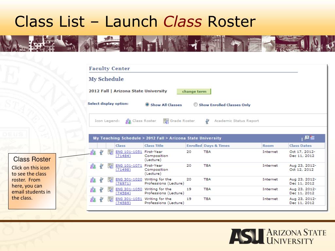Open grade roster for ENG 301-1050
Viewport: 335px width, 251px height.
coord(110,190)
